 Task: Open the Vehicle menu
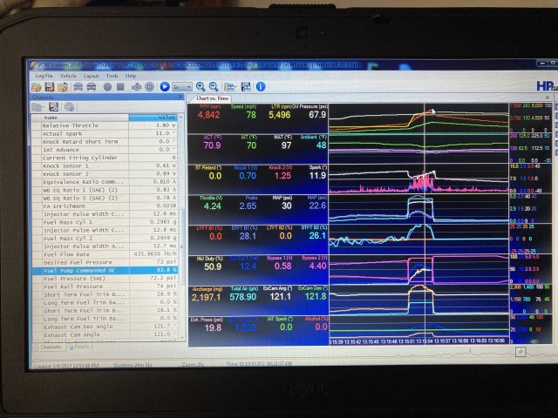[x=68, y=76]
